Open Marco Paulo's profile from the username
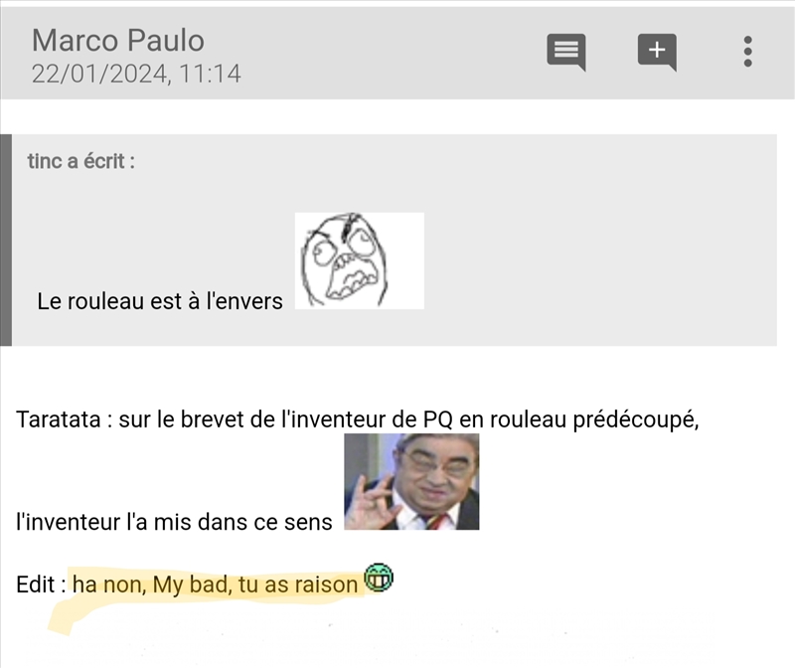 click(118, 40)
